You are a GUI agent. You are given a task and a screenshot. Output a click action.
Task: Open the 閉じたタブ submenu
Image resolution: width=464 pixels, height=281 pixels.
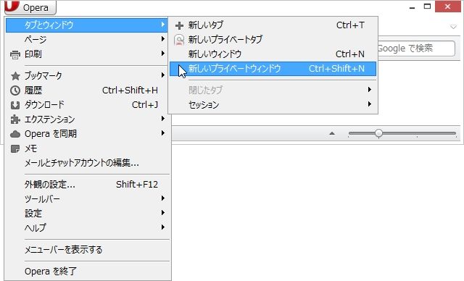[273, 90]
